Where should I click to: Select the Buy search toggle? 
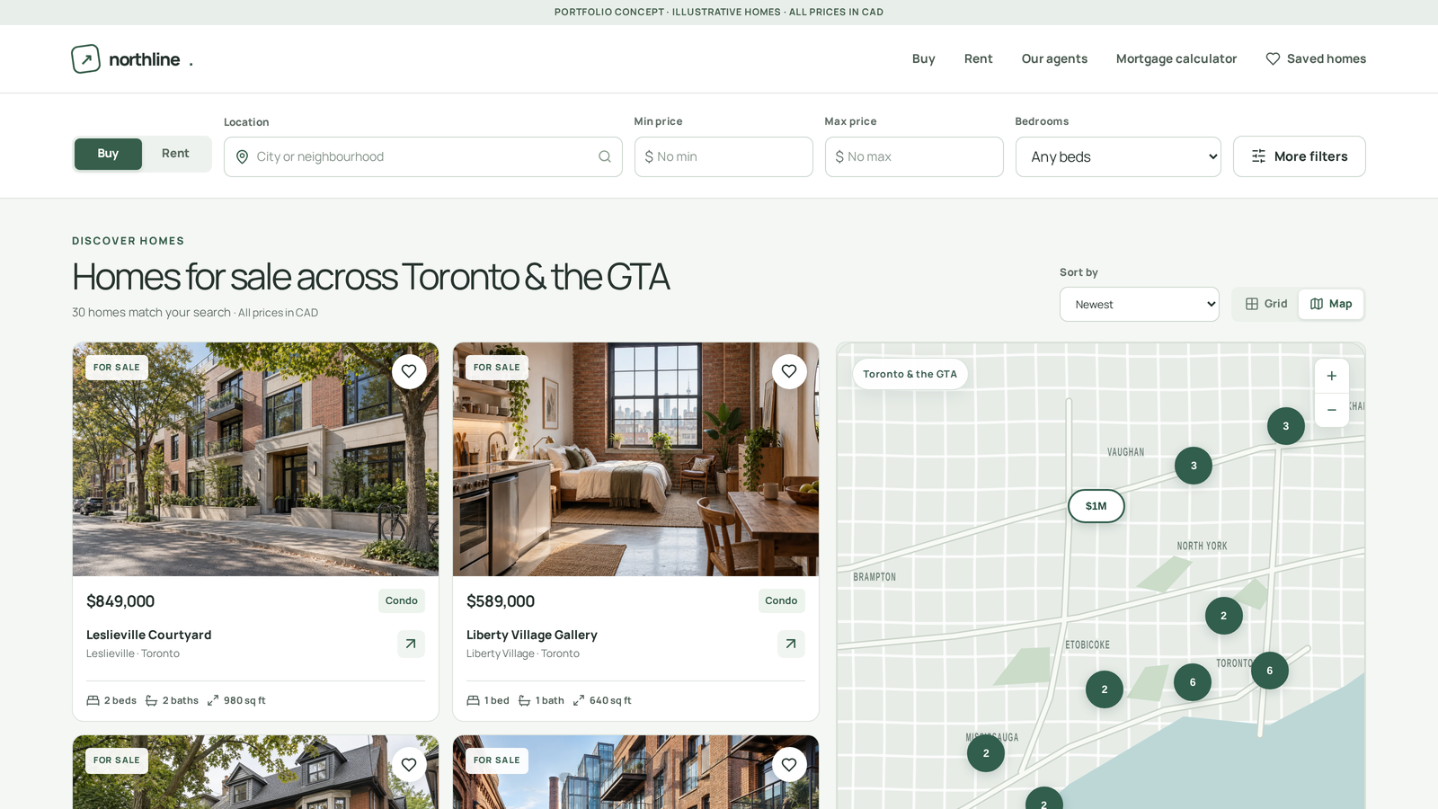(108, 154)
